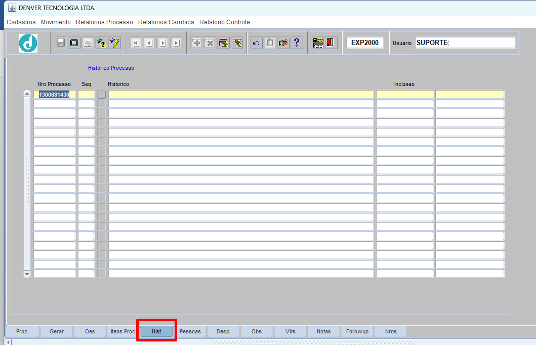Open the Relatorios Cambios menu
This screenshot has width=536, height=345.
coord(166,22)
